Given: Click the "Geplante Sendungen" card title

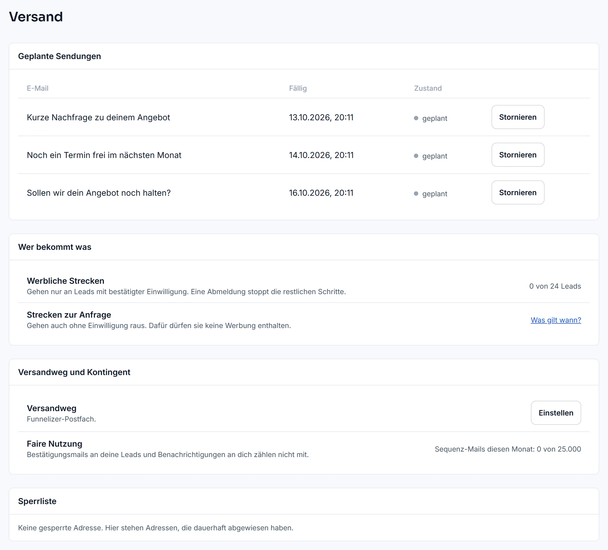Looking at the screenshot, I should tap(59, 56).
